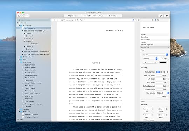
Task: Select Chapter V in the sidebar
Action: [29, 47]
